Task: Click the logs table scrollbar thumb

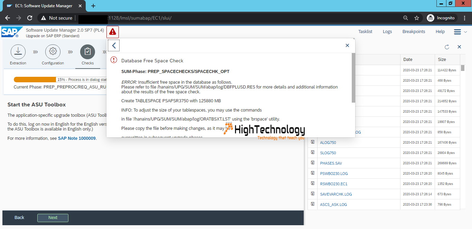Action: (463, 68)
